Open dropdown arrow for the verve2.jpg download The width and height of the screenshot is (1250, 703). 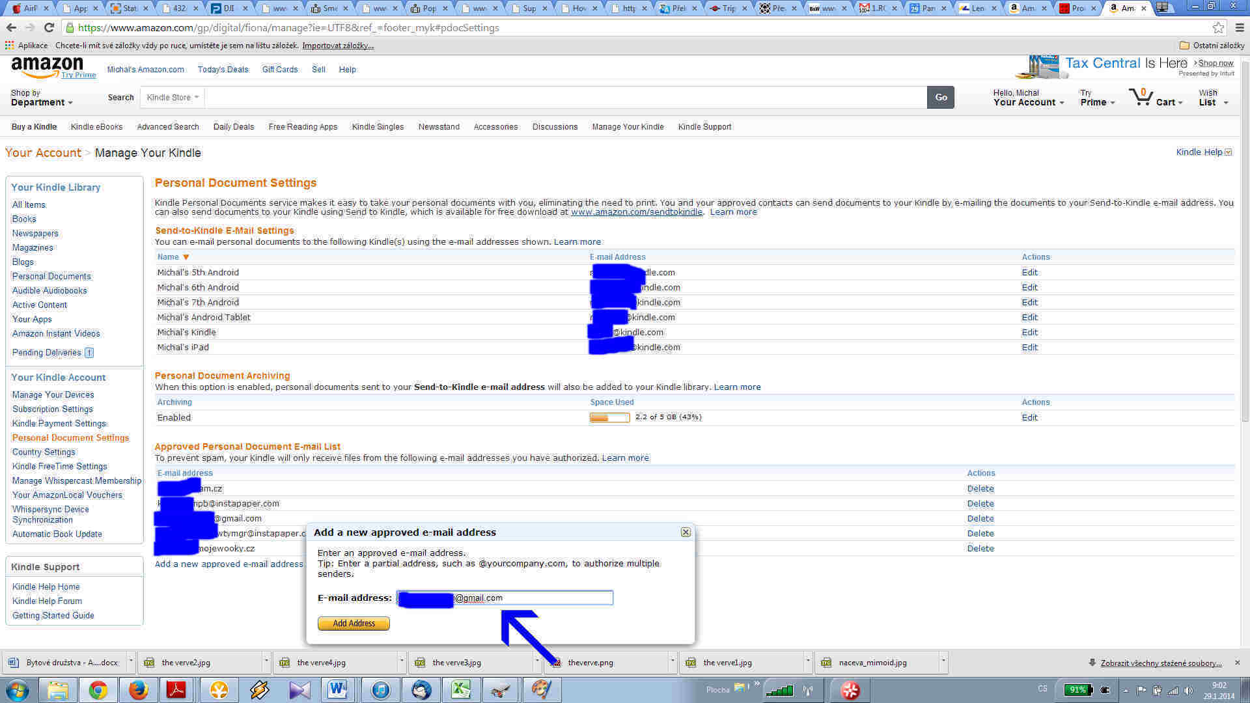[x=266, y=663]
